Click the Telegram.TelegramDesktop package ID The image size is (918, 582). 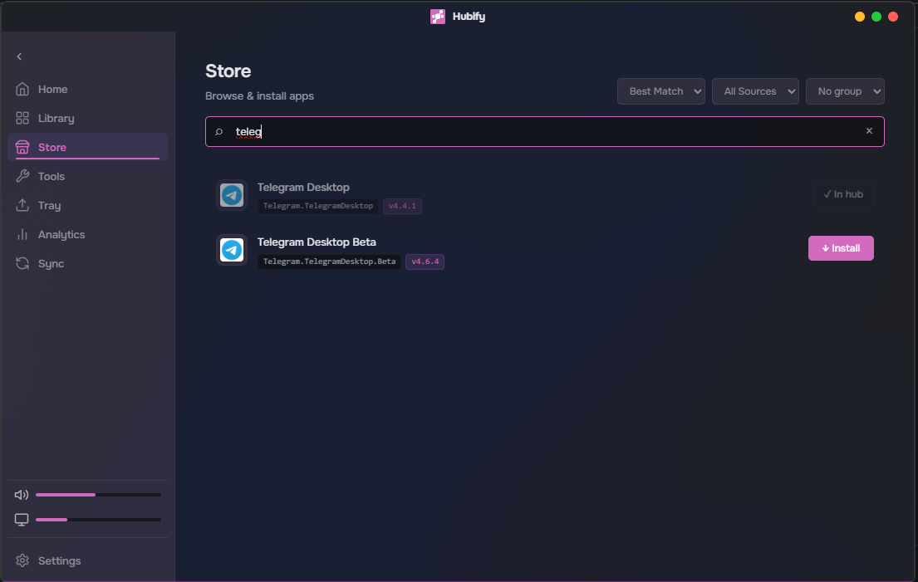pos(318,206)
